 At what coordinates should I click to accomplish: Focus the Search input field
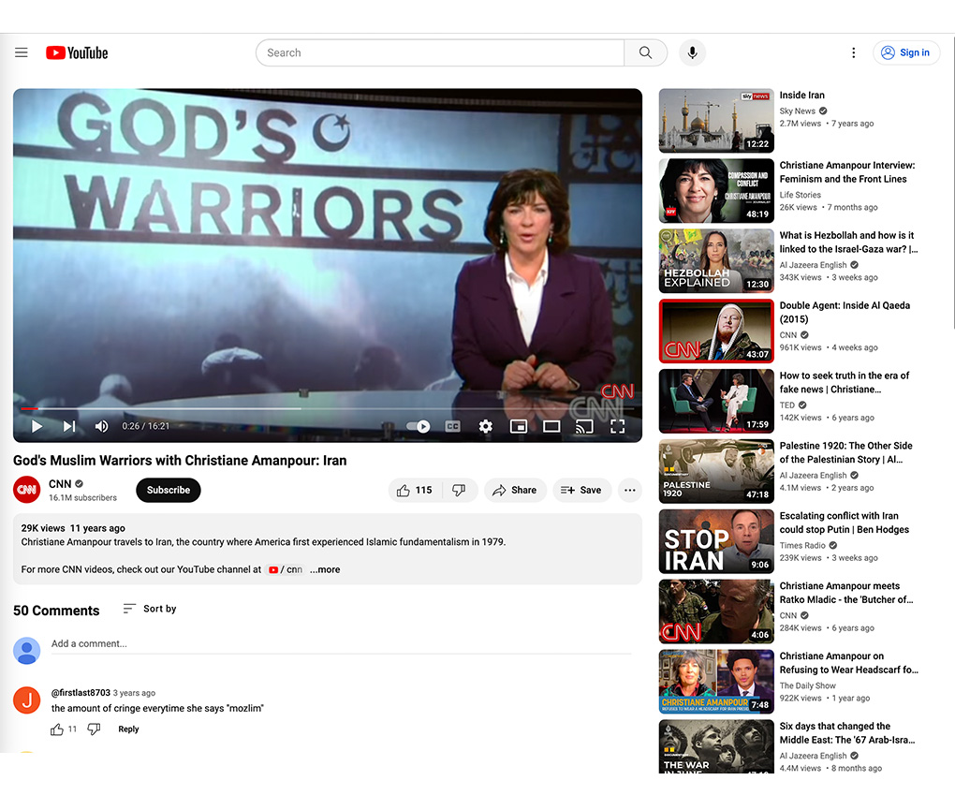point(440,53)
